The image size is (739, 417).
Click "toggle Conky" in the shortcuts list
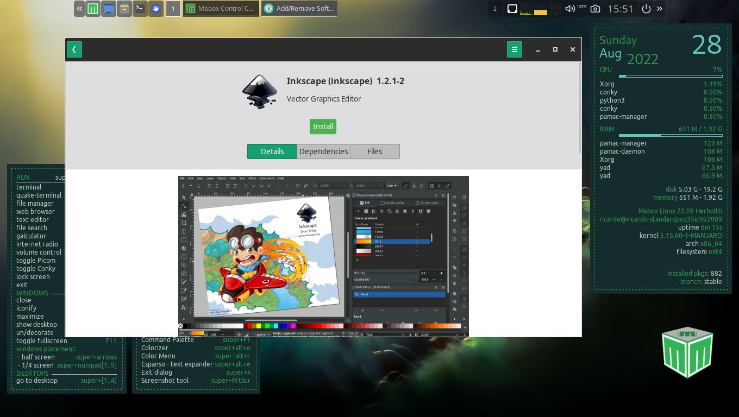36,268
